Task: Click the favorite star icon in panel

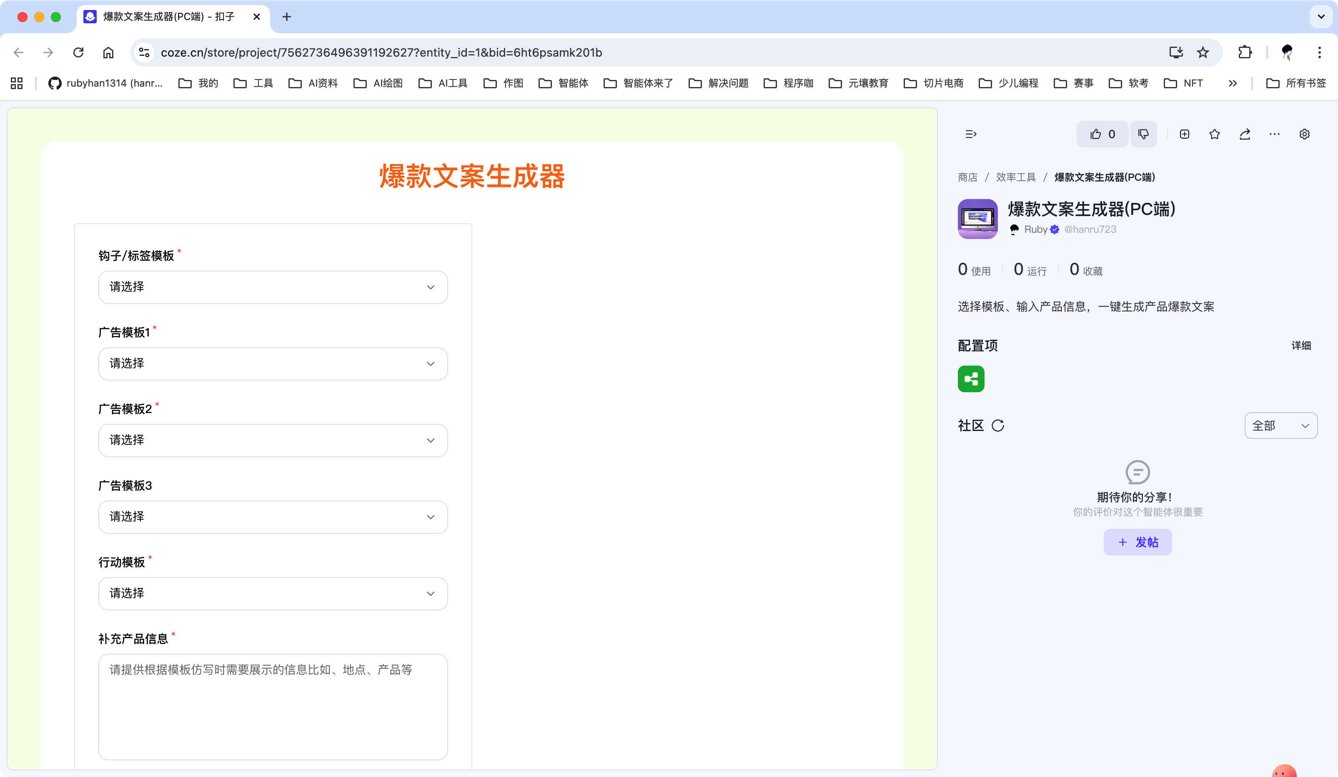Action: tap(1214, 134)
